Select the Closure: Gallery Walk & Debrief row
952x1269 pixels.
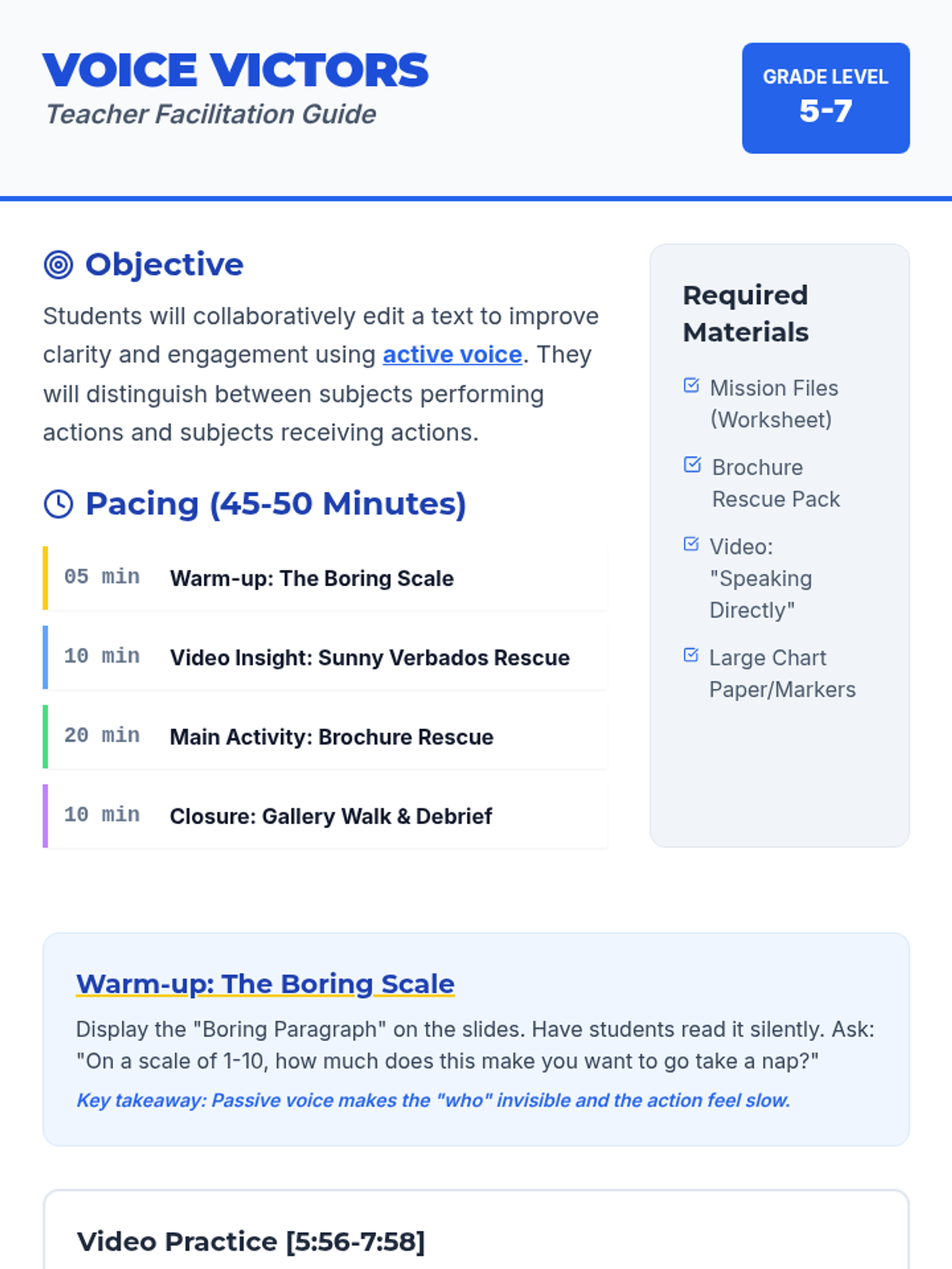pyautogui.click(x=325, y=816)
